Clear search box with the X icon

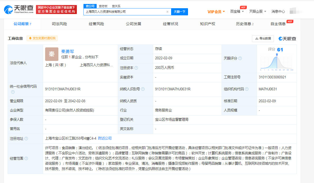pyautogui.click(x=167, y=12)
